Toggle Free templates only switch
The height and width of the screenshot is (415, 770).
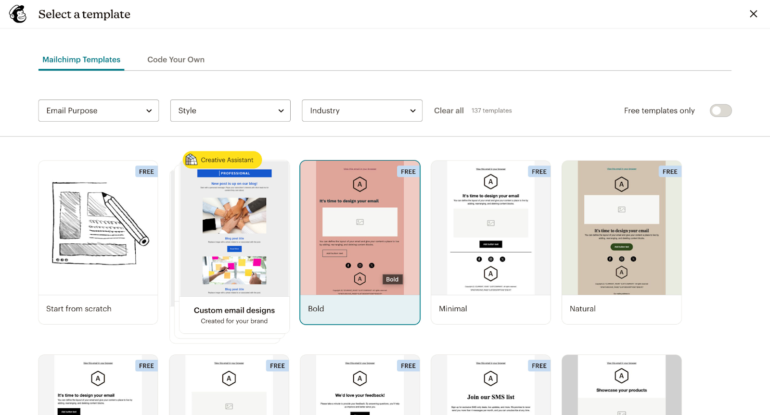tap(720, 111)
